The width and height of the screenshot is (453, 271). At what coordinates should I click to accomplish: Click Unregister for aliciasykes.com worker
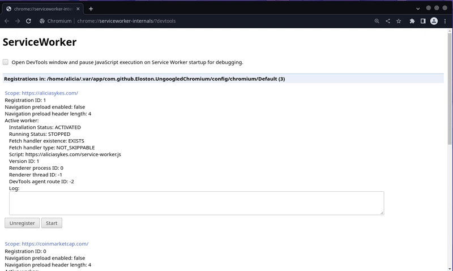[22, 223]
